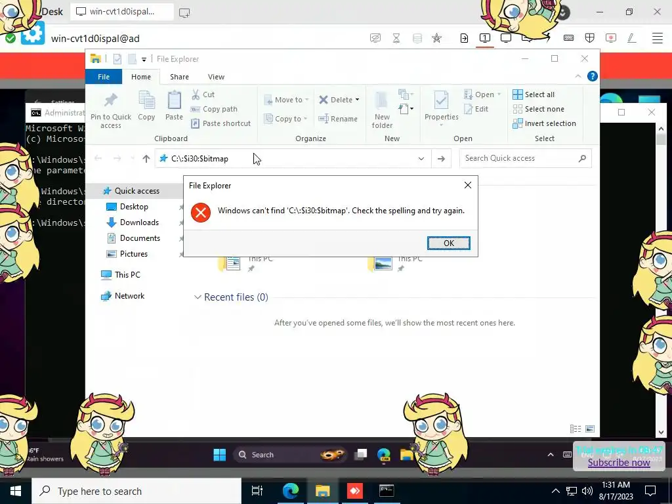Open Command Prompt from host taskbar
672x504 pixels.
point(386,491)
